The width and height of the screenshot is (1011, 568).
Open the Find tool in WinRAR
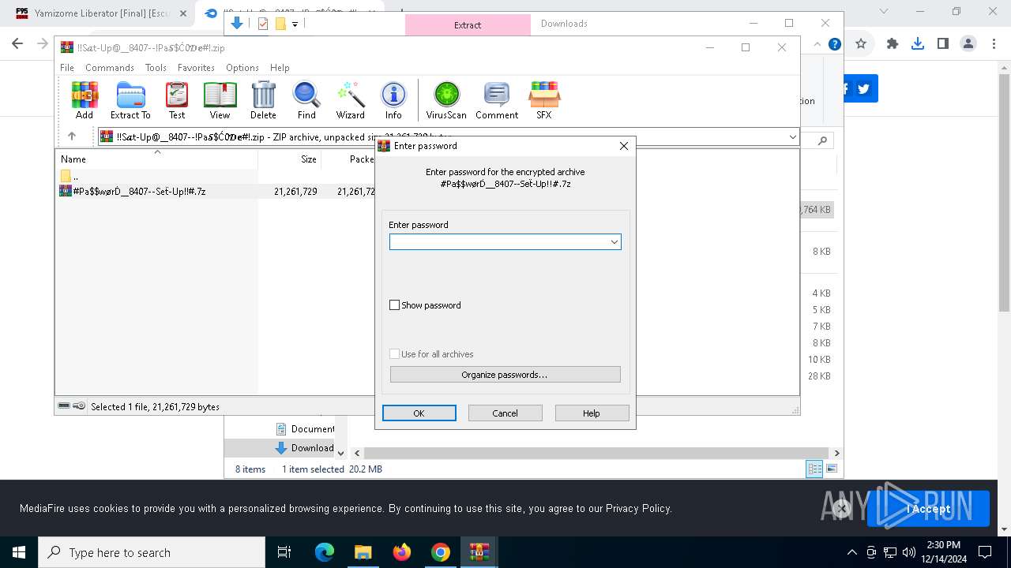(x=306, y=100)
